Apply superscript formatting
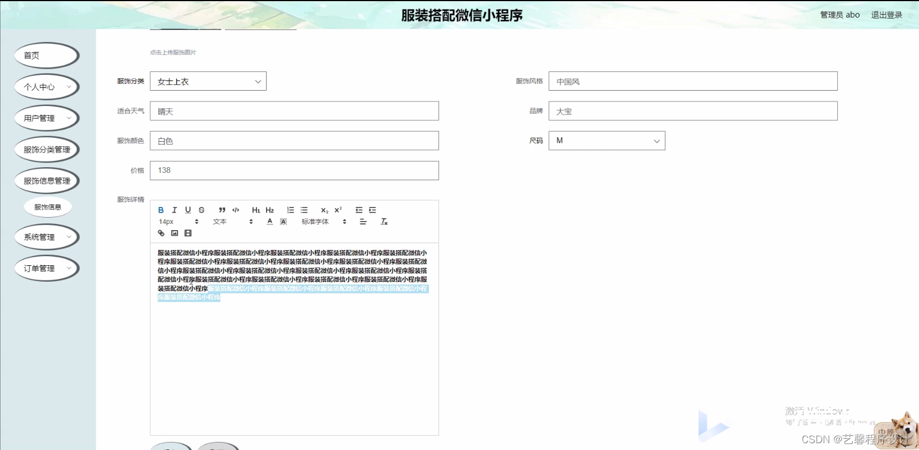Screen dimensions: 919x450 pos(338,210)
